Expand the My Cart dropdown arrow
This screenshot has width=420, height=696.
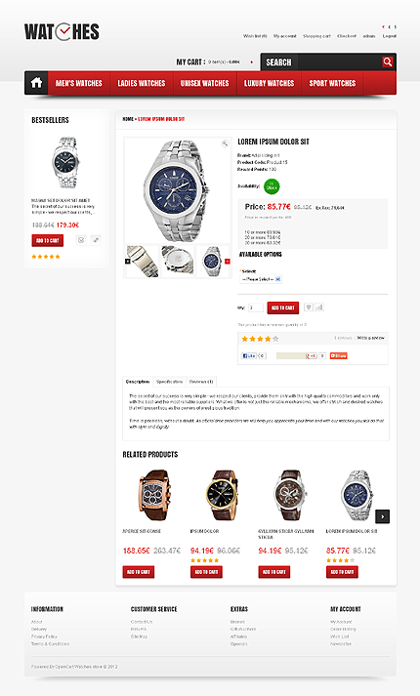[252, 62]
